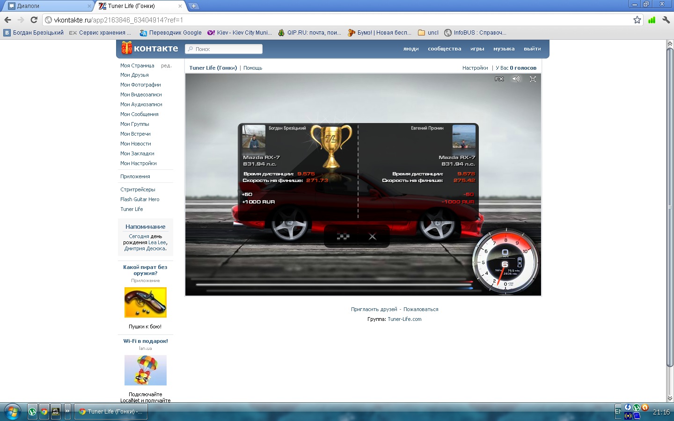Click the checkered flag race icon
This screenshot has height=421, width=674.
pyautogui.click(x=343, y=237)
